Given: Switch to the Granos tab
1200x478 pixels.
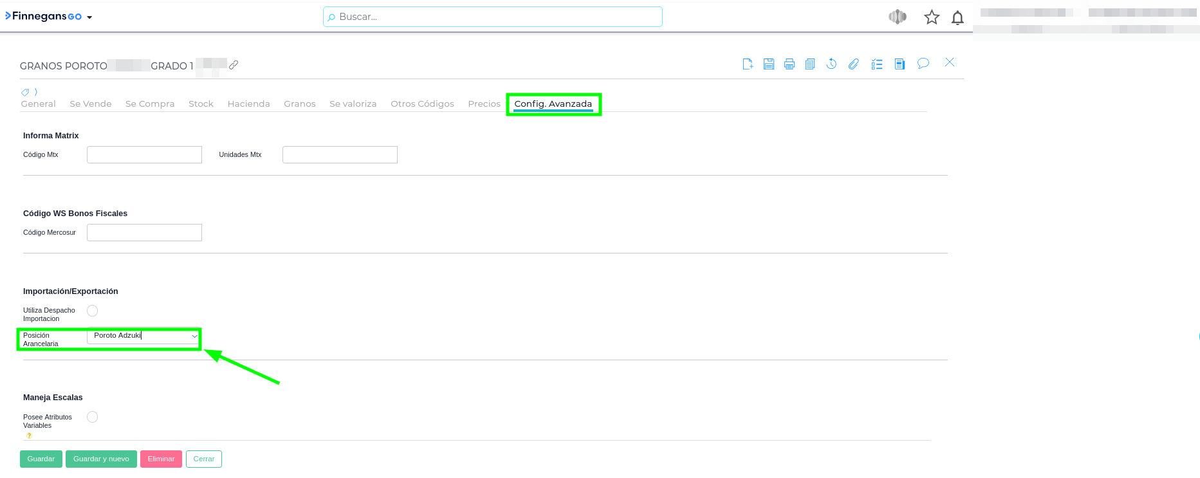Looking at the screenshot, I should click(x=299, y=104).
